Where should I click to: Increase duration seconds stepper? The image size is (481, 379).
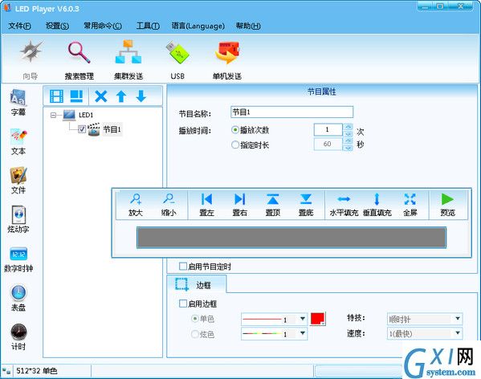pos(349,141)
